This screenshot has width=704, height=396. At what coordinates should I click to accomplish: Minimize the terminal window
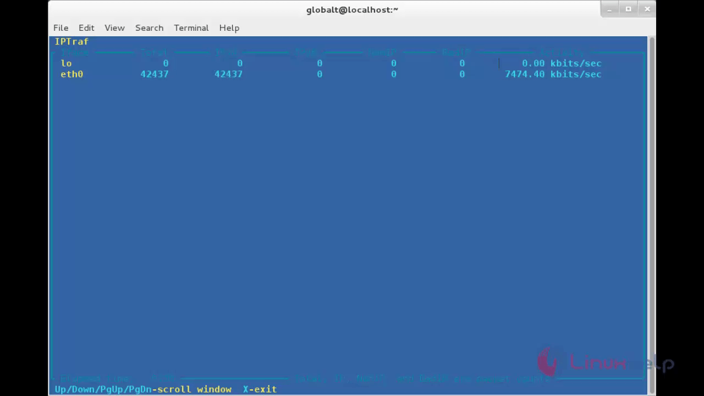610,9
